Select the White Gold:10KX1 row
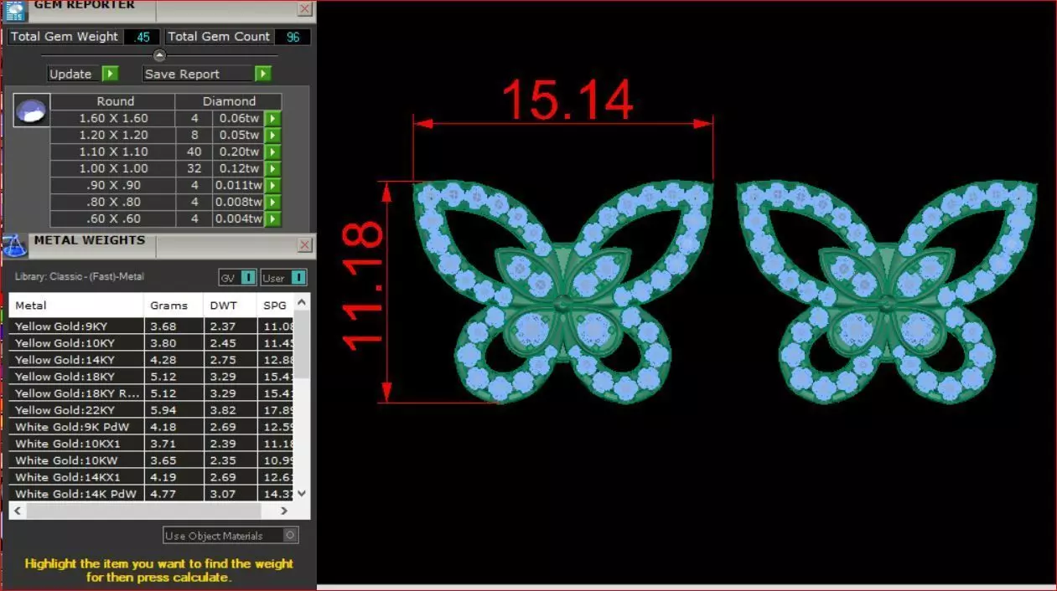 153,444
